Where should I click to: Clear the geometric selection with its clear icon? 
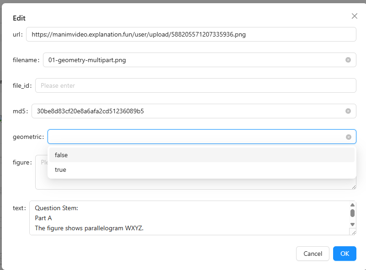[x=349, y=137]
